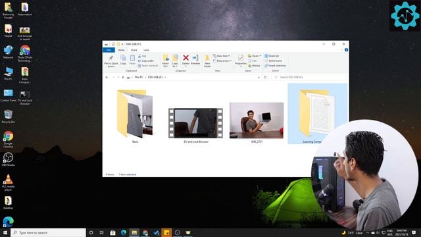Click the Rename ribbon icon
421x237 pixels.
(195, 60)
